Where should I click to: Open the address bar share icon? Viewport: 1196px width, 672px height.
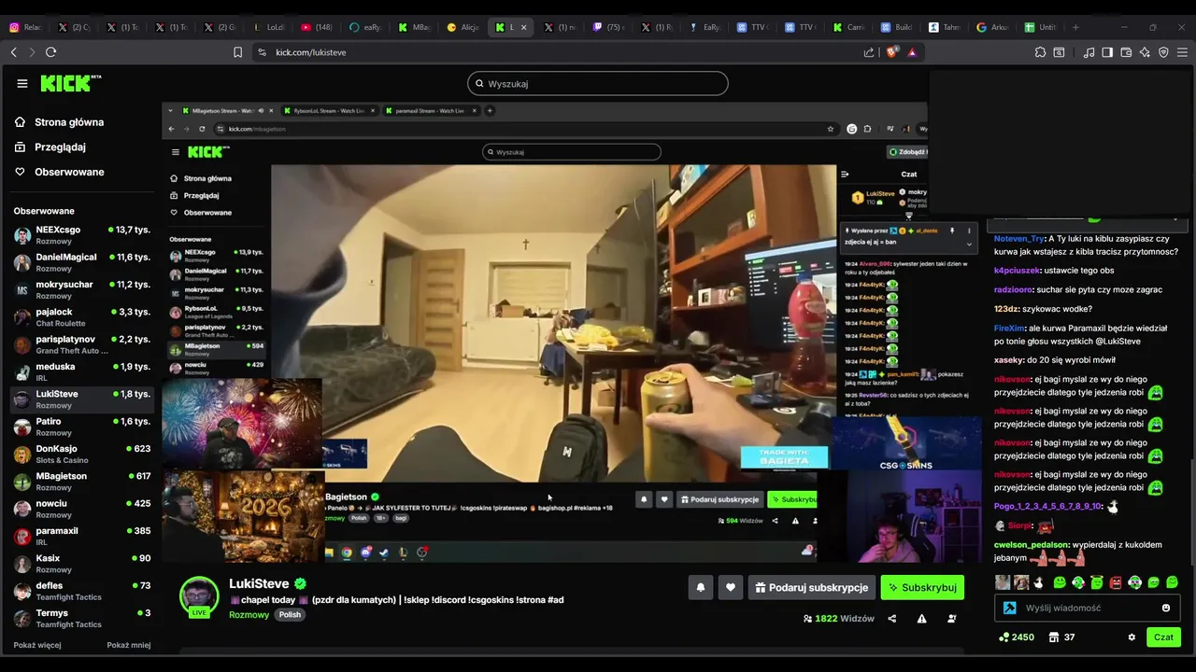pyautogui.click(x=869, y=52)
